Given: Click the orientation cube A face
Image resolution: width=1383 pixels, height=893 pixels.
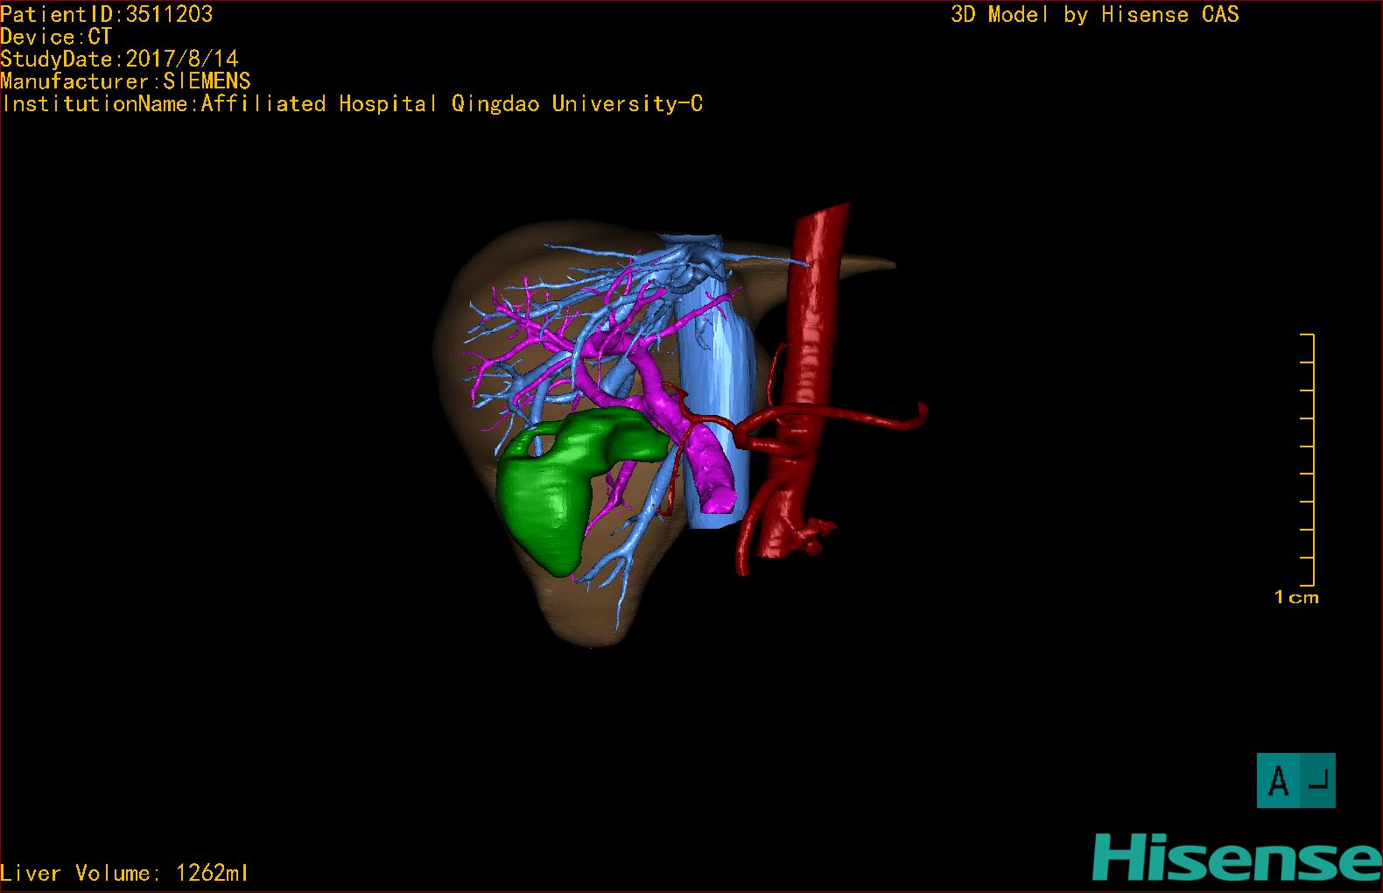Looking at the screenshot, I should (1278, 780).
